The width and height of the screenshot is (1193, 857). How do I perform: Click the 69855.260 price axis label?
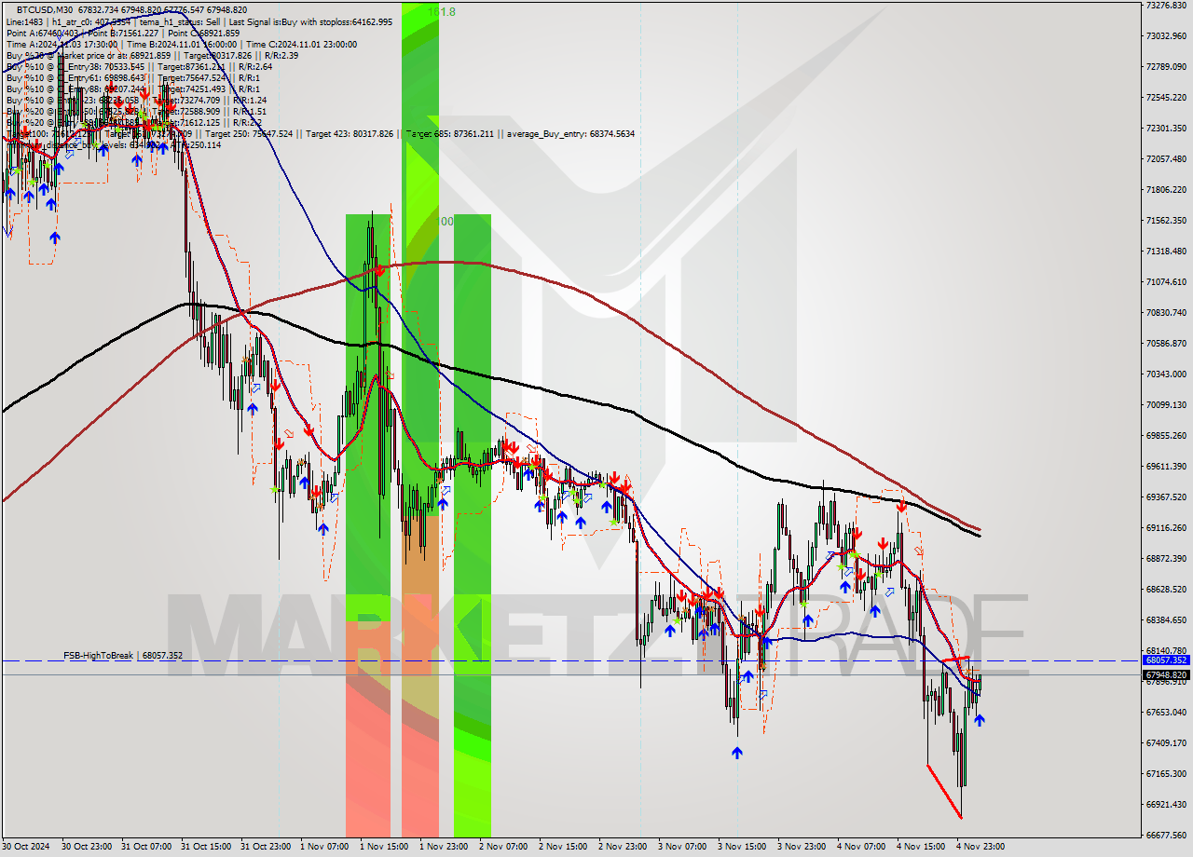coord(1167,436)
